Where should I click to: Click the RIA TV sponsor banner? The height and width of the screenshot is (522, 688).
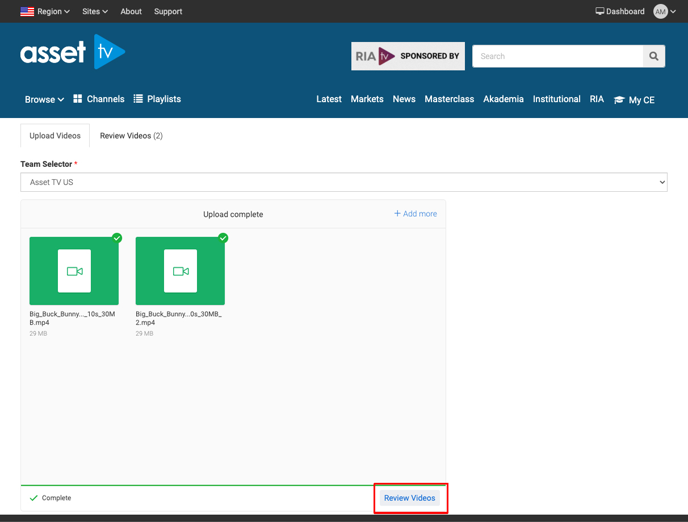pyautogui.click(x=408, y=56)
